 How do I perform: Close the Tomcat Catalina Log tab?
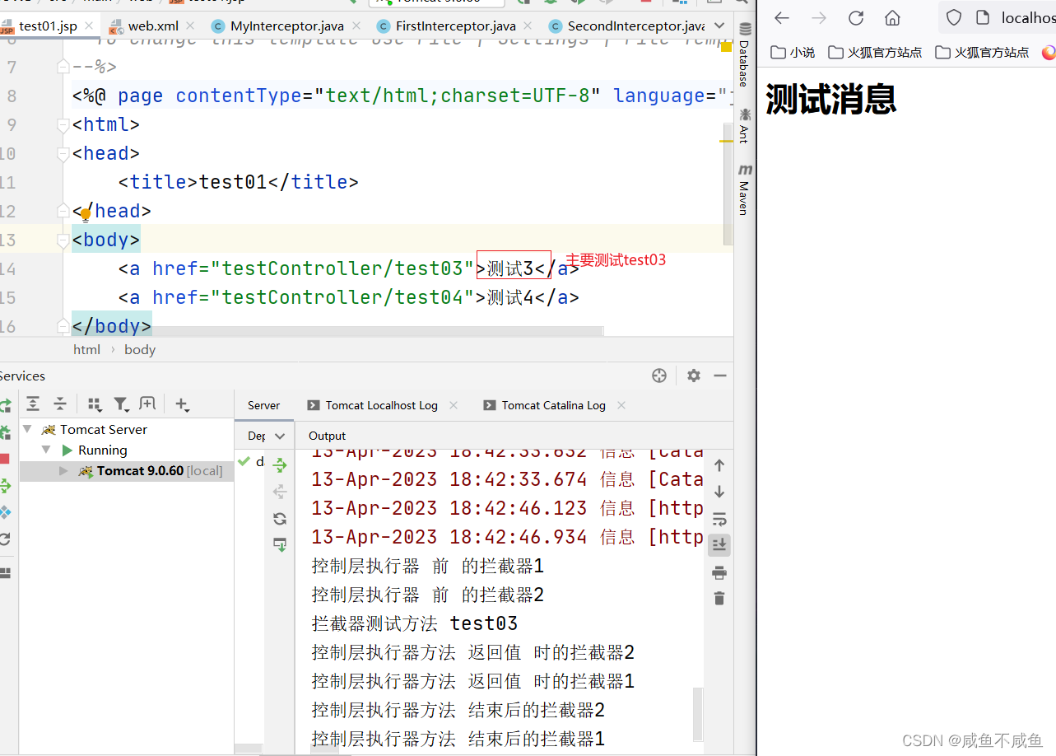click(621, 405)
